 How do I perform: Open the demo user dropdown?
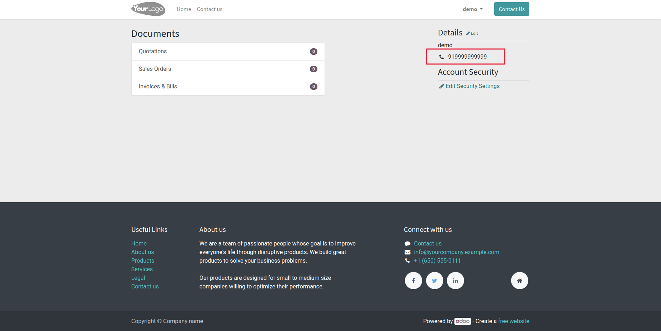pyautogui.click(x=472, y=9)
